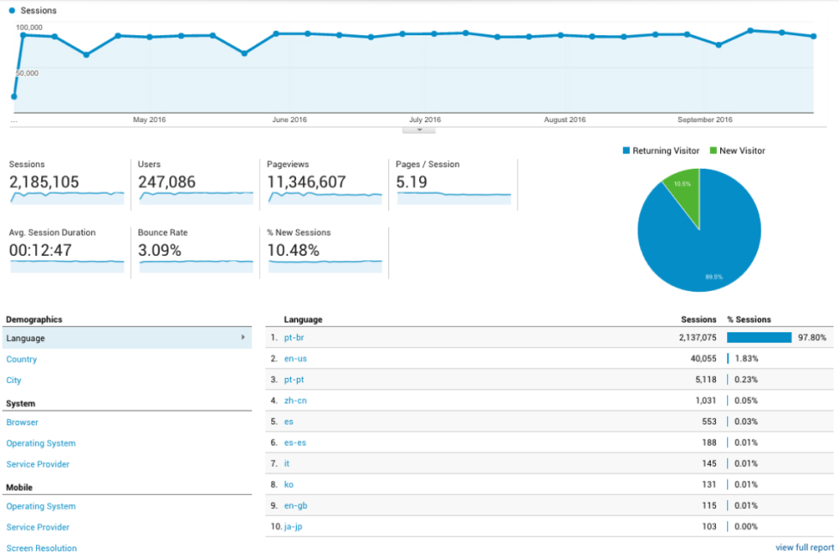
Task: Select the Users metric sparkline
Action: [196, 196]
